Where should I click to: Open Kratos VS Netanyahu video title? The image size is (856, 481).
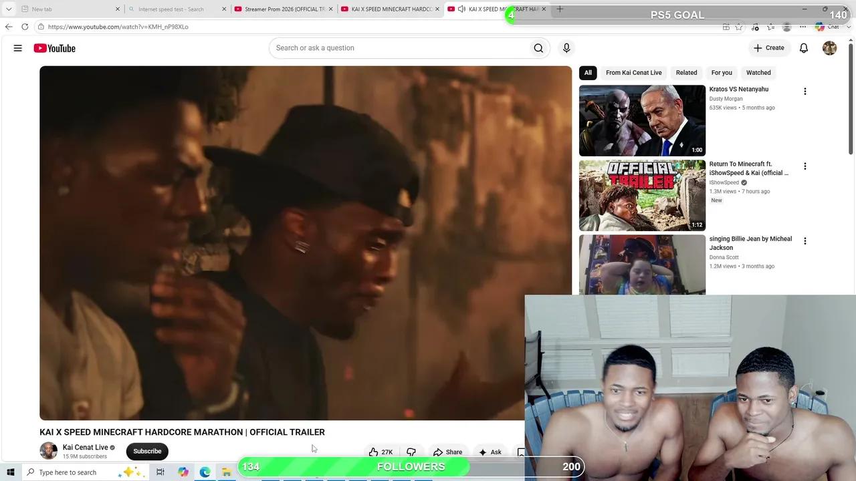739,90
